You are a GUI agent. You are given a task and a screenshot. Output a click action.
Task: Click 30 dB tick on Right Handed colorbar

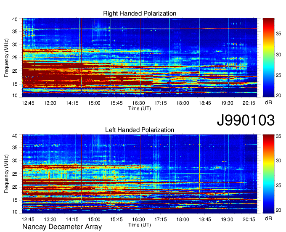click(x=278, y=55)
